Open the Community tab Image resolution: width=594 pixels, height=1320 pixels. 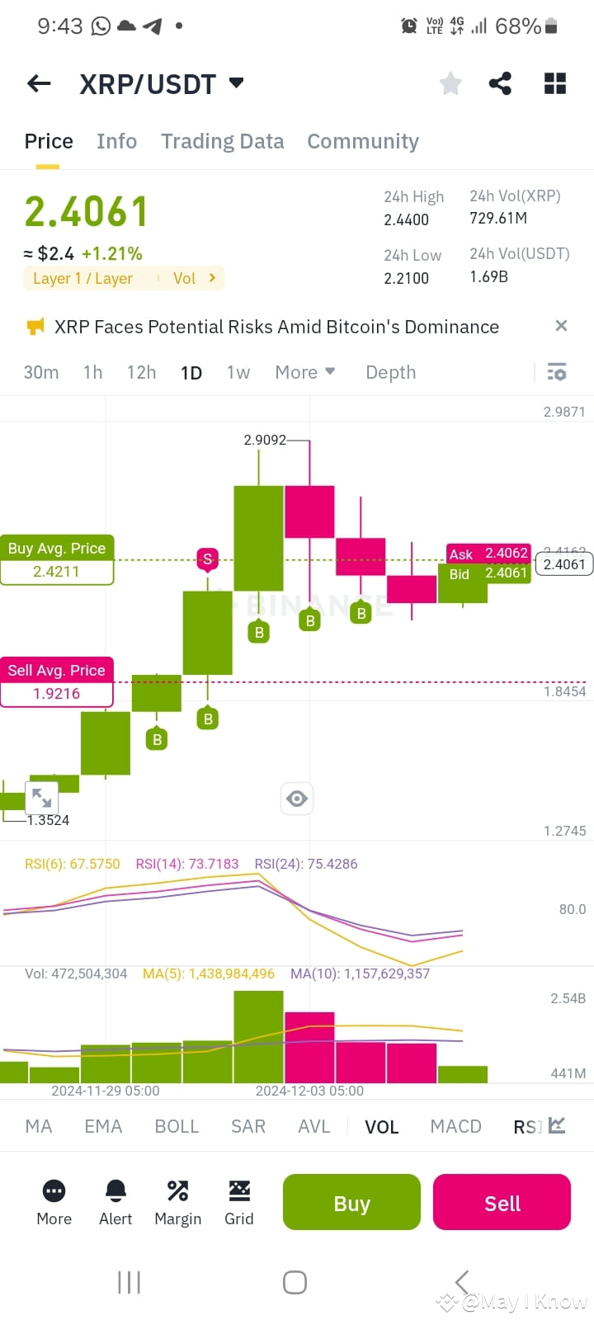pyautogui.click(x=363, y=141)
